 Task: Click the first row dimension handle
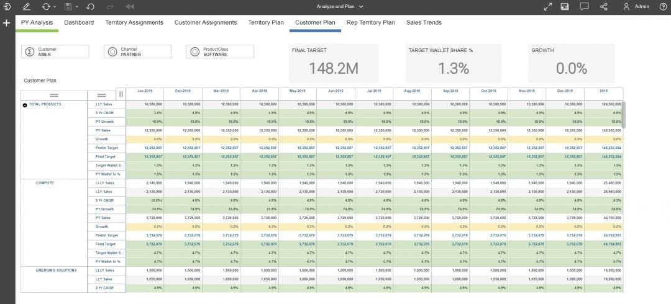tap(54, 96)
